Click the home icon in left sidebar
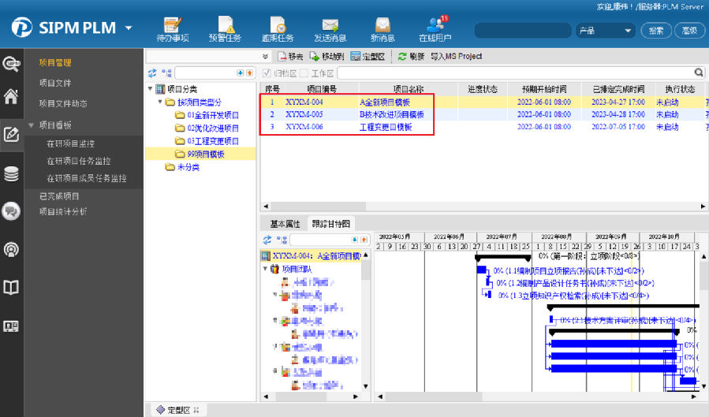This screenshot has height=417, width=709. (11, 97)
